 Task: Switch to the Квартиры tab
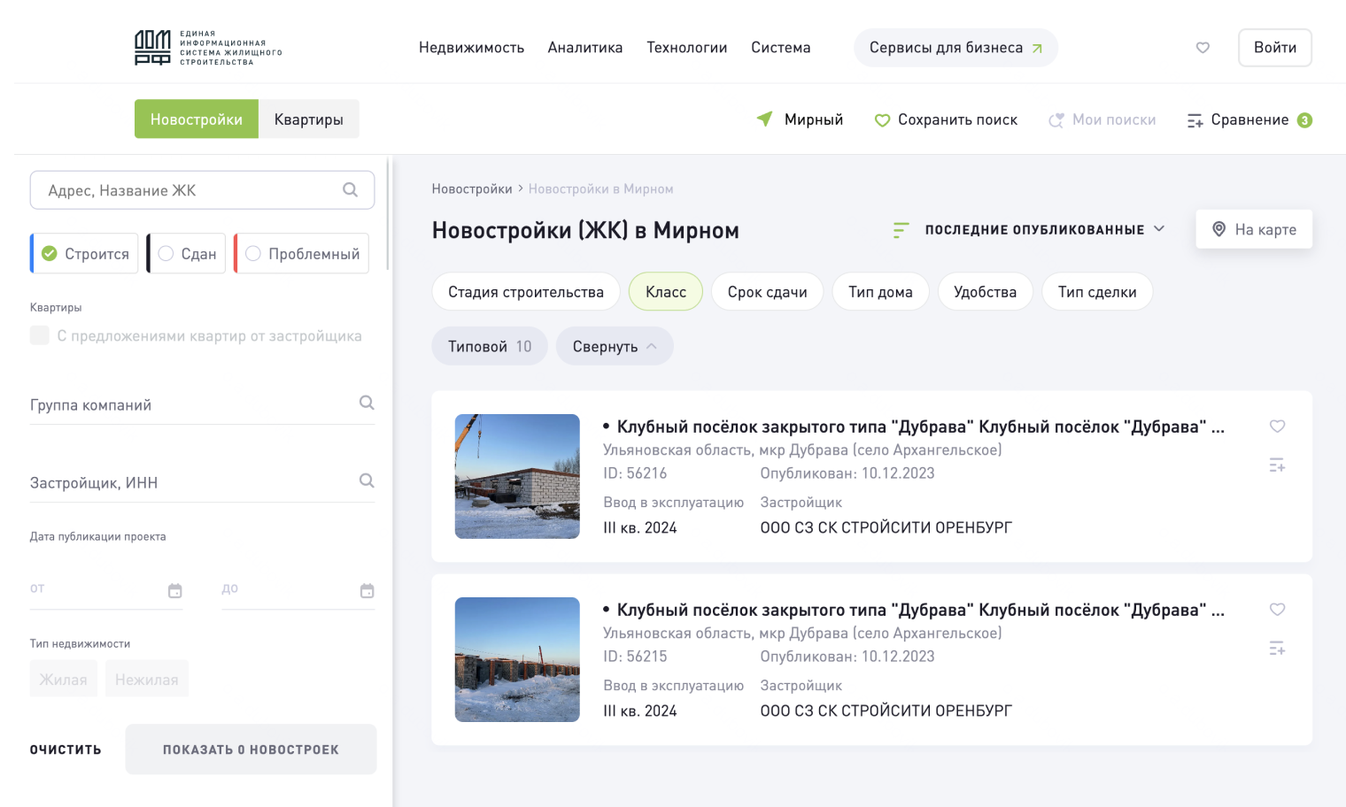click(x=308, y=119)
